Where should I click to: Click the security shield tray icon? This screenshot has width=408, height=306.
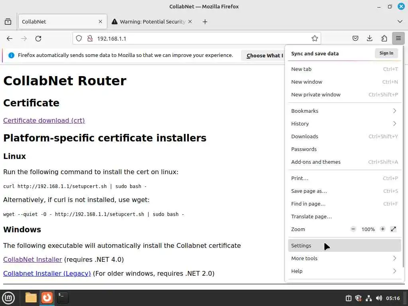(x=358, y=298)
